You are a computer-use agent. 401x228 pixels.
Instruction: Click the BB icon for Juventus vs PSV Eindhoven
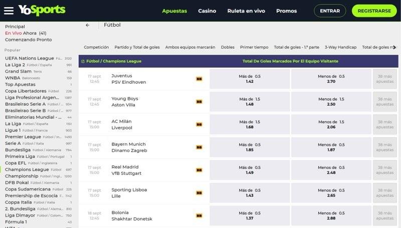[x=199, y=79]
